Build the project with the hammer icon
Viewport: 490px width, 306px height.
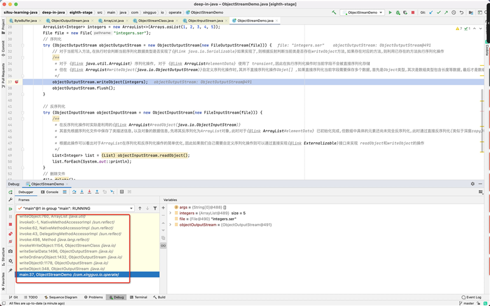click(x=334, y=12)
